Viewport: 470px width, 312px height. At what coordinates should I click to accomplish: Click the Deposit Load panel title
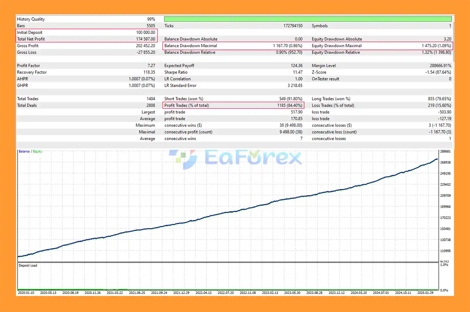28,265
